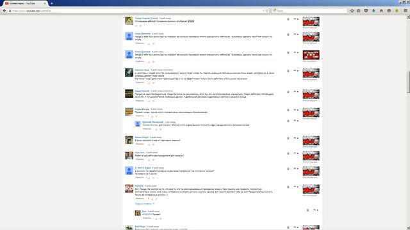Trash the comment beside the dark red text thumbnail
The image size is (410, 230).
tap(288, 52)
